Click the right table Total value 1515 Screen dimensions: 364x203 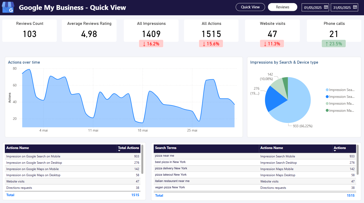[351, 195]
